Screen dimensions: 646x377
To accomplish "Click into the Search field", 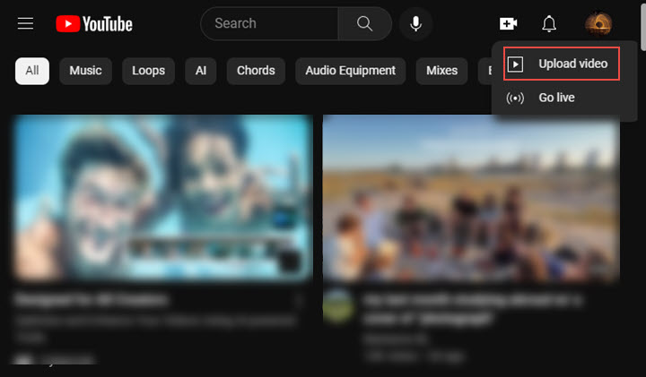I will [x=269, y=23].
